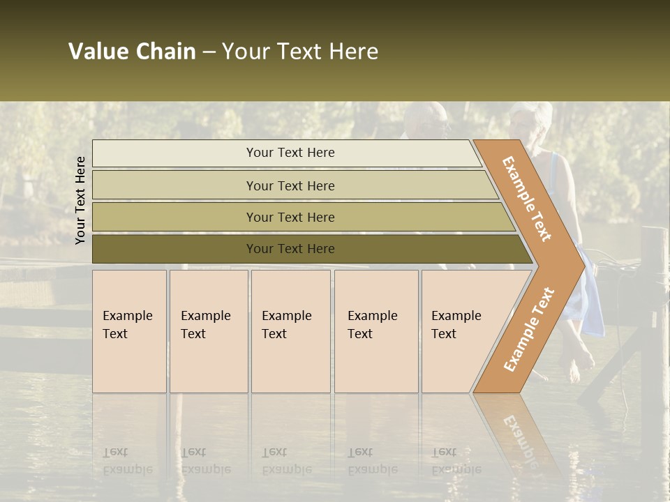Click the third olive "Your Text Here" bar
Image resolution: width=670 pixels, height=502 pixels.
click(290, 217)
